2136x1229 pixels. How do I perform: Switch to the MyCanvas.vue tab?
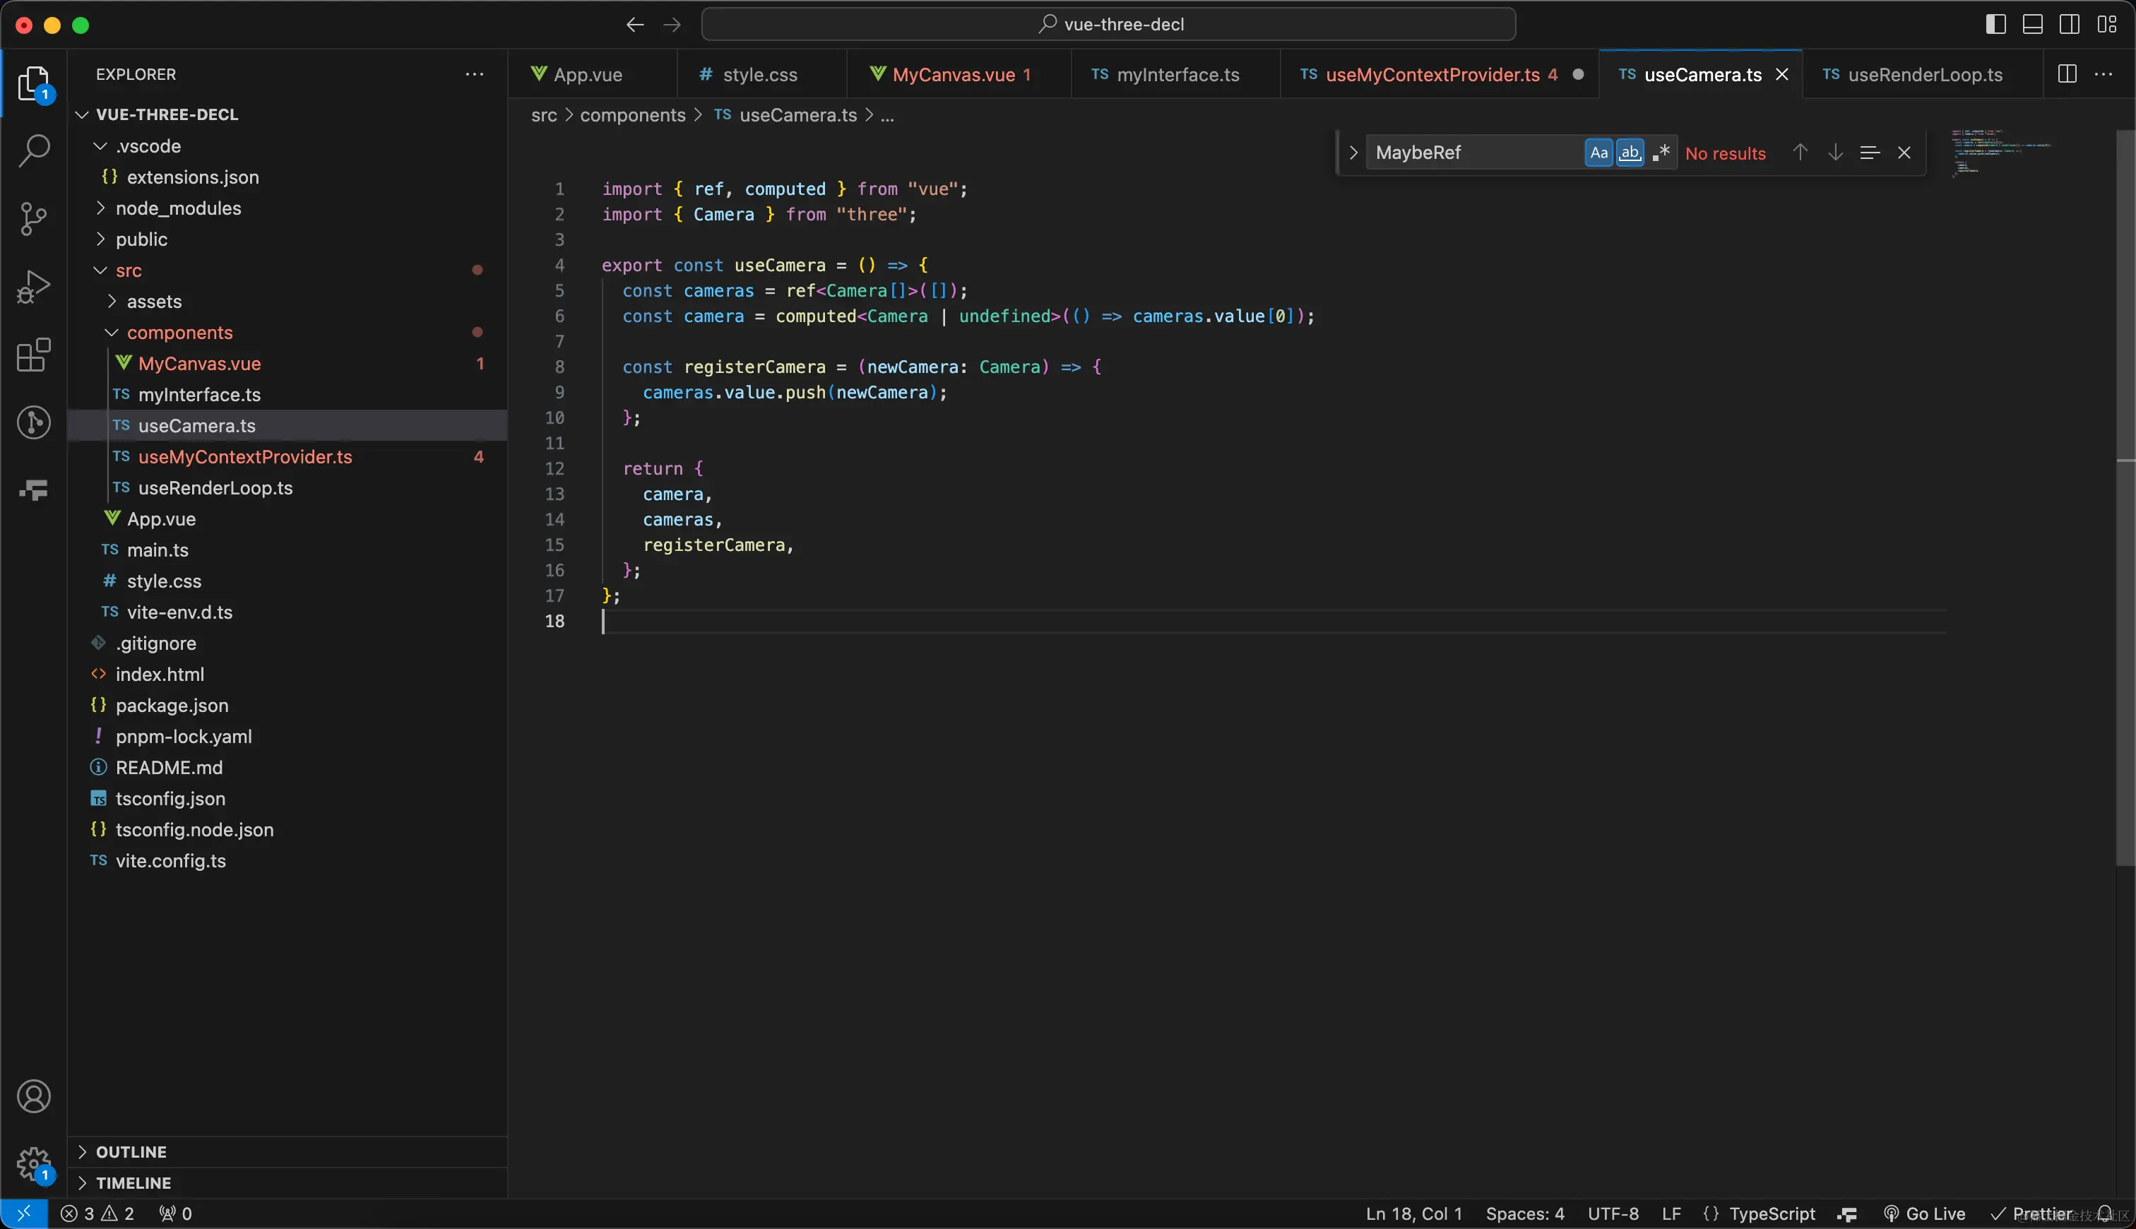953,74
